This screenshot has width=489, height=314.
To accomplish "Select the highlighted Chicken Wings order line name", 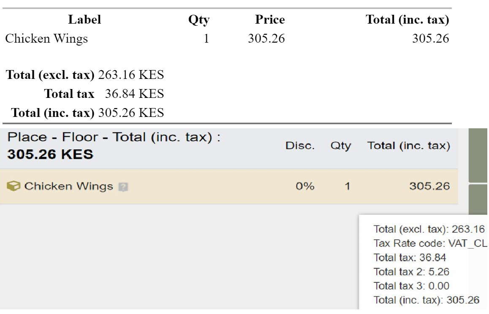I will (x=68, y=186).
